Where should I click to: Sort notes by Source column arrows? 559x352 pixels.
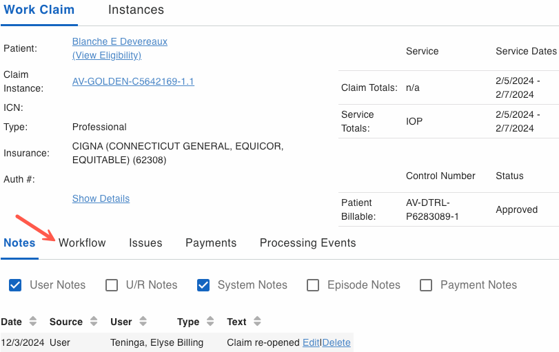[92, 322]
